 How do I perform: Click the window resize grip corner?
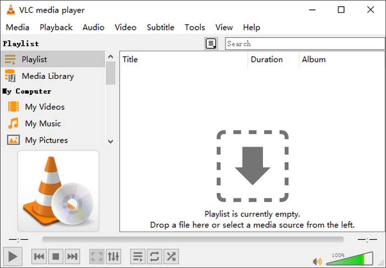pos(382,264)
